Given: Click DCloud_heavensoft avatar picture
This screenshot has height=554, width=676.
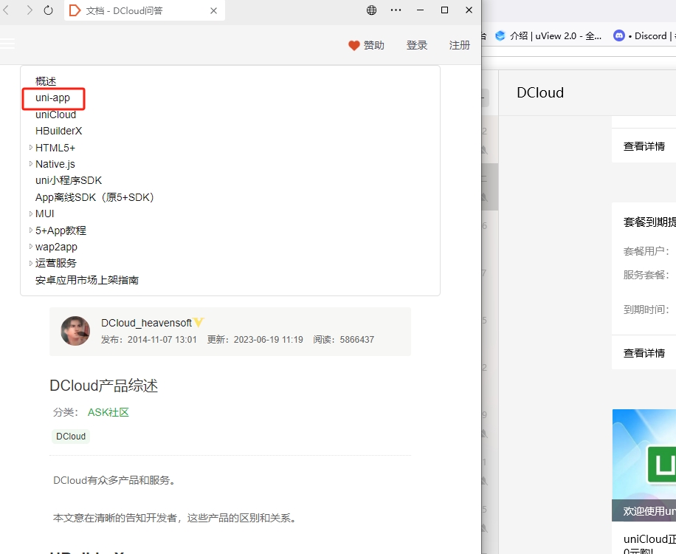Looking at the screenshot, I should pos(75,331).
